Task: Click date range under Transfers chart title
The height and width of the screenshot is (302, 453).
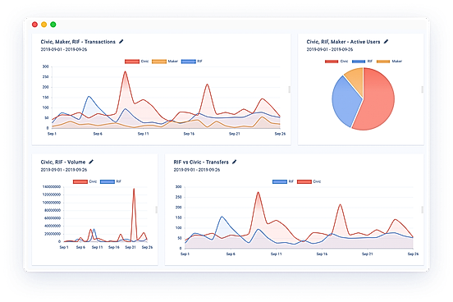Action: click(197, 170)
